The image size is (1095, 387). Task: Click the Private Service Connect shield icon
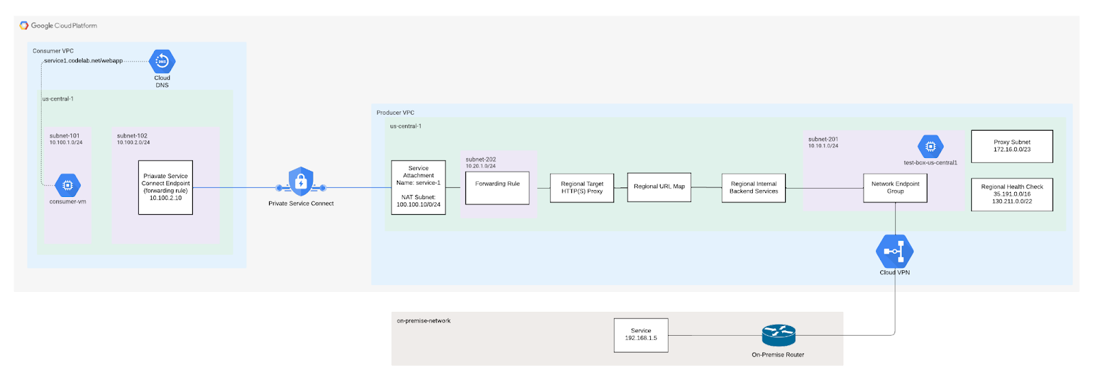tap(301, 183)
